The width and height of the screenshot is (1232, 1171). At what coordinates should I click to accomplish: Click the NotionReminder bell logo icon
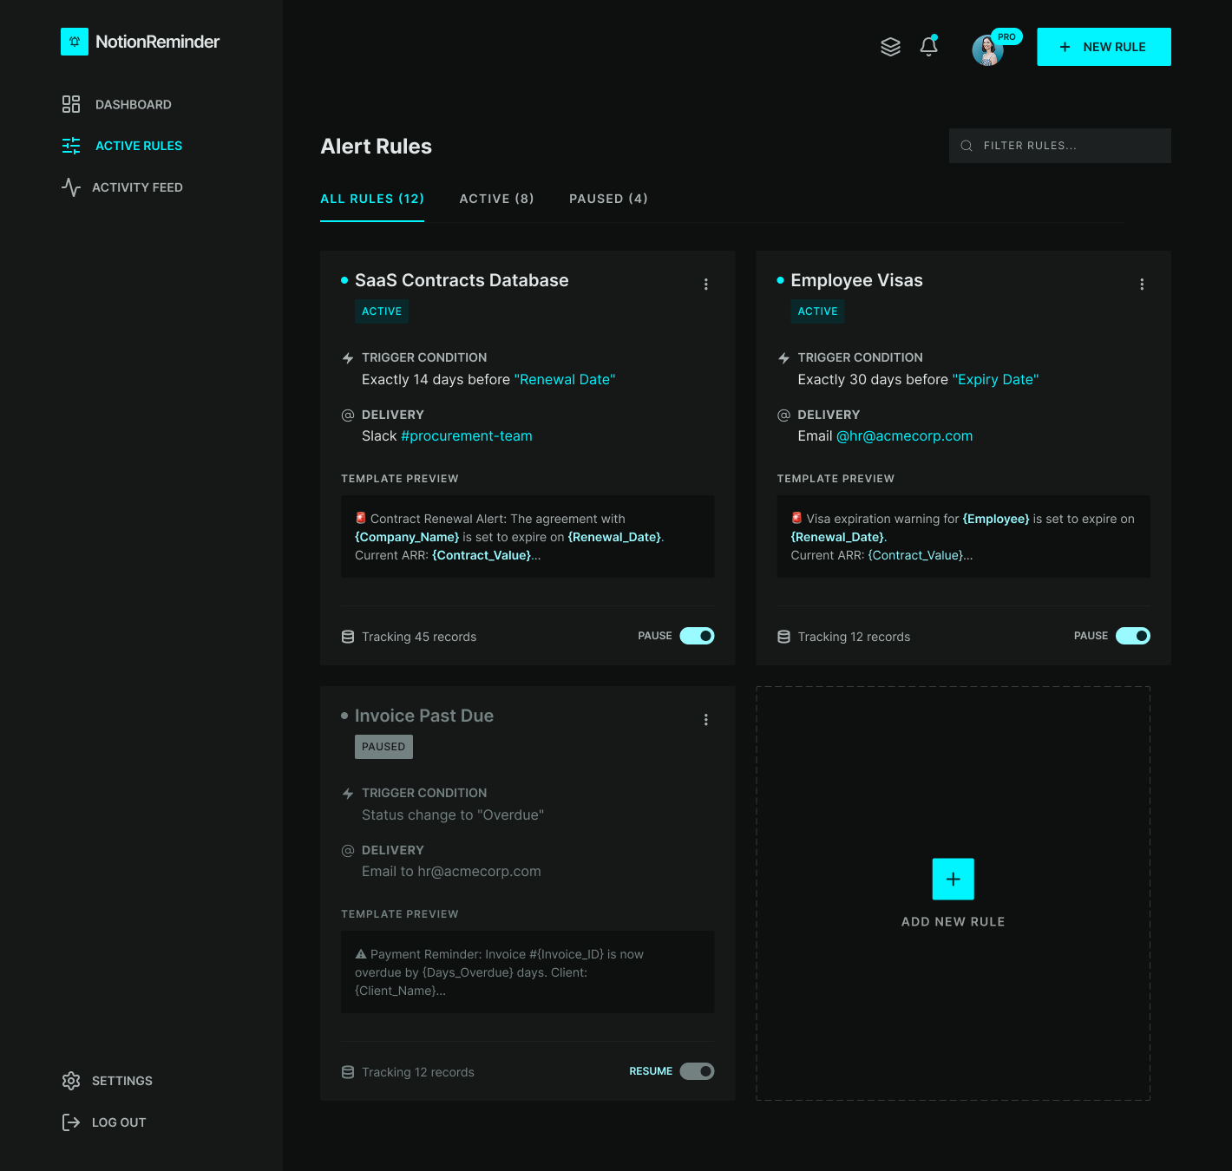(75, 42)
